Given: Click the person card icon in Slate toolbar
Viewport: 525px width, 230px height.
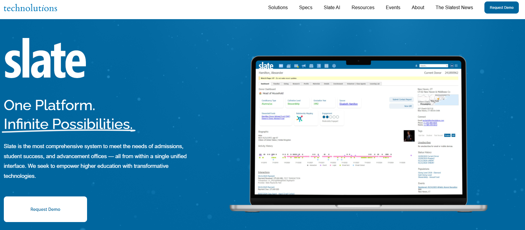Looking at the screenshot, I should [x=281, y=66].
